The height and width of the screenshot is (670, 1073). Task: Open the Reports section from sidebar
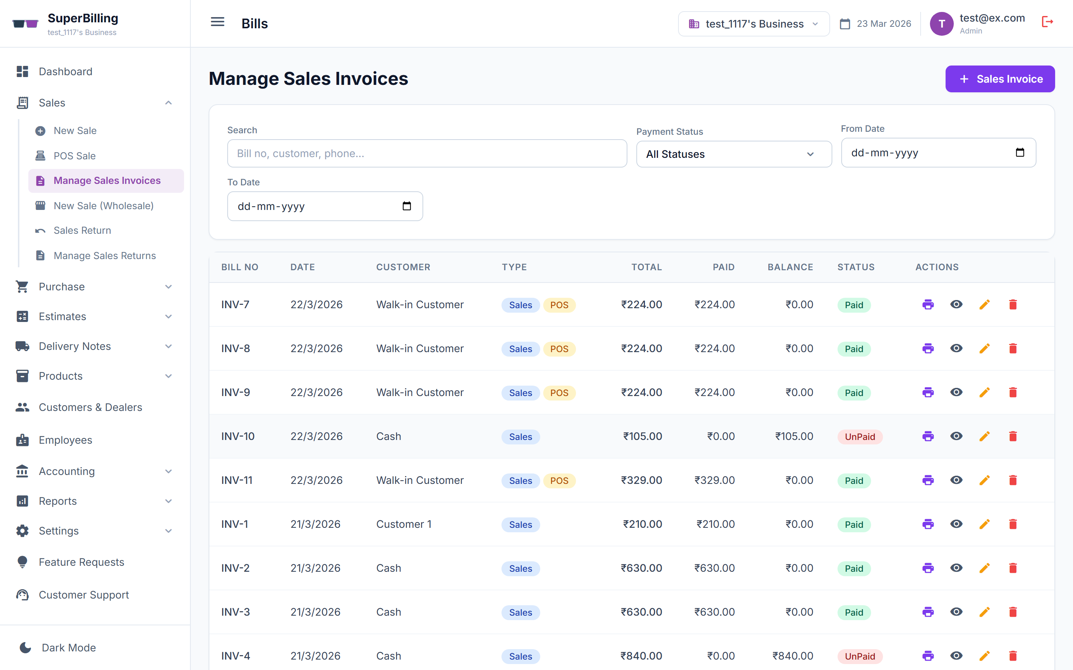[58, 501]
